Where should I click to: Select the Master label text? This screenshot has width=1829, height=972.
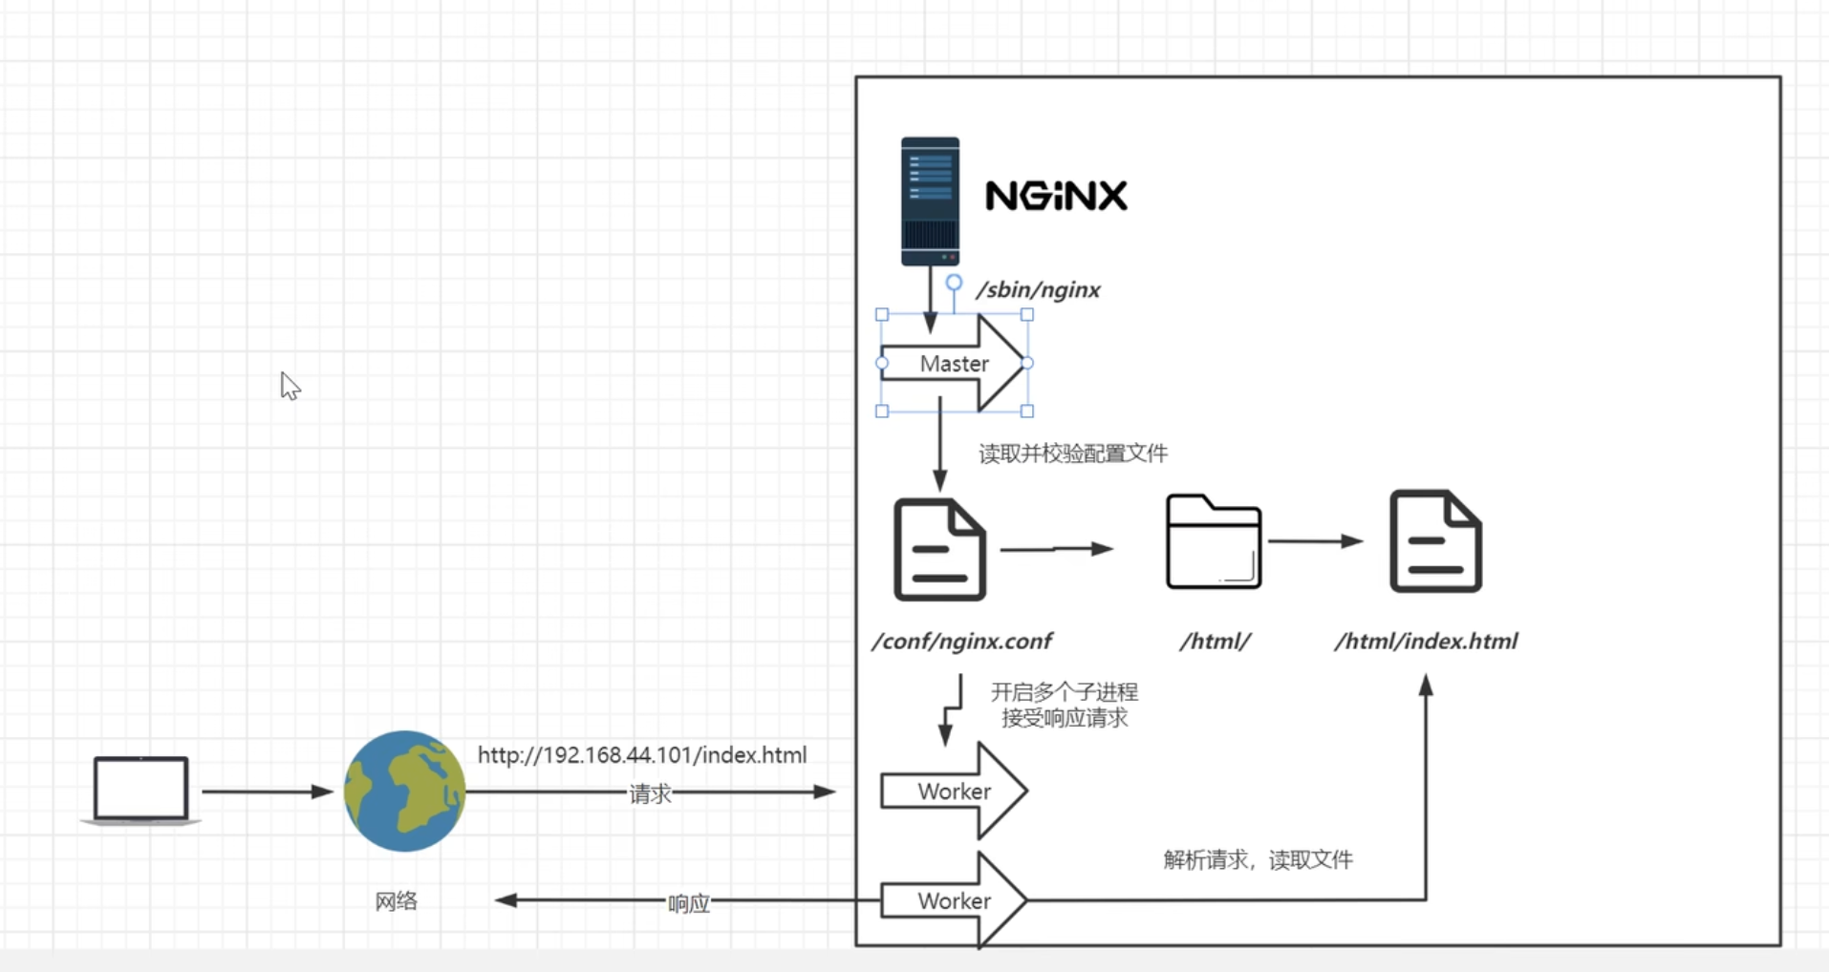(x=953, y=364)
